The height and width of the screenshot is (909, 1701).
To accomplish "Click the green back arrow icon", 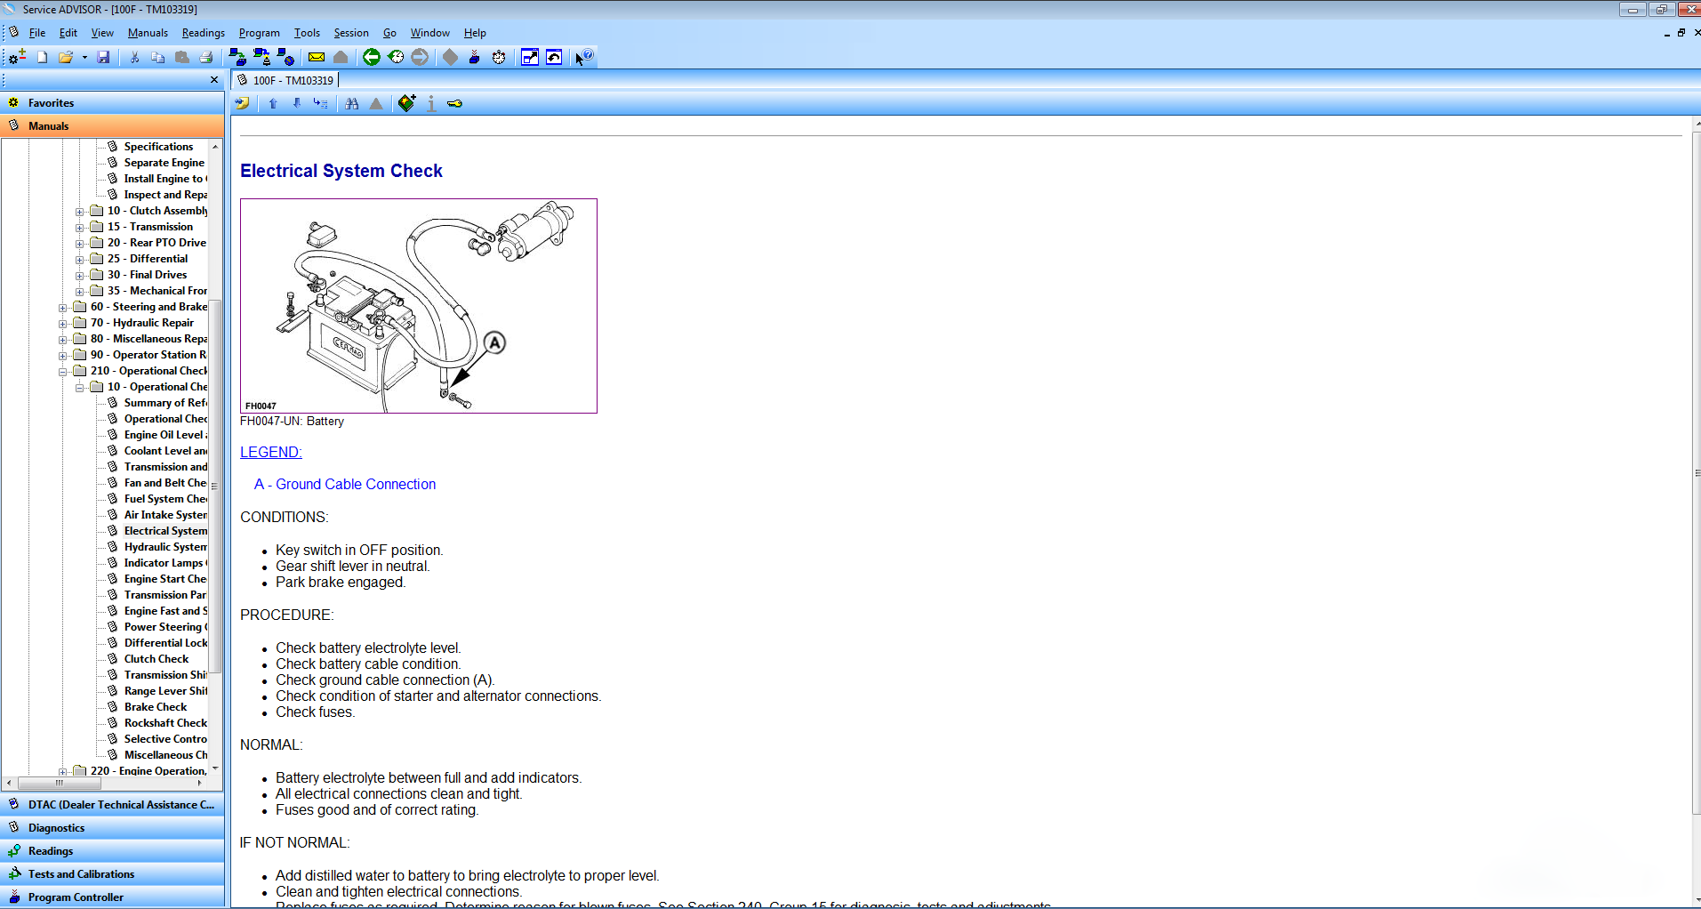I will point(372,57).
